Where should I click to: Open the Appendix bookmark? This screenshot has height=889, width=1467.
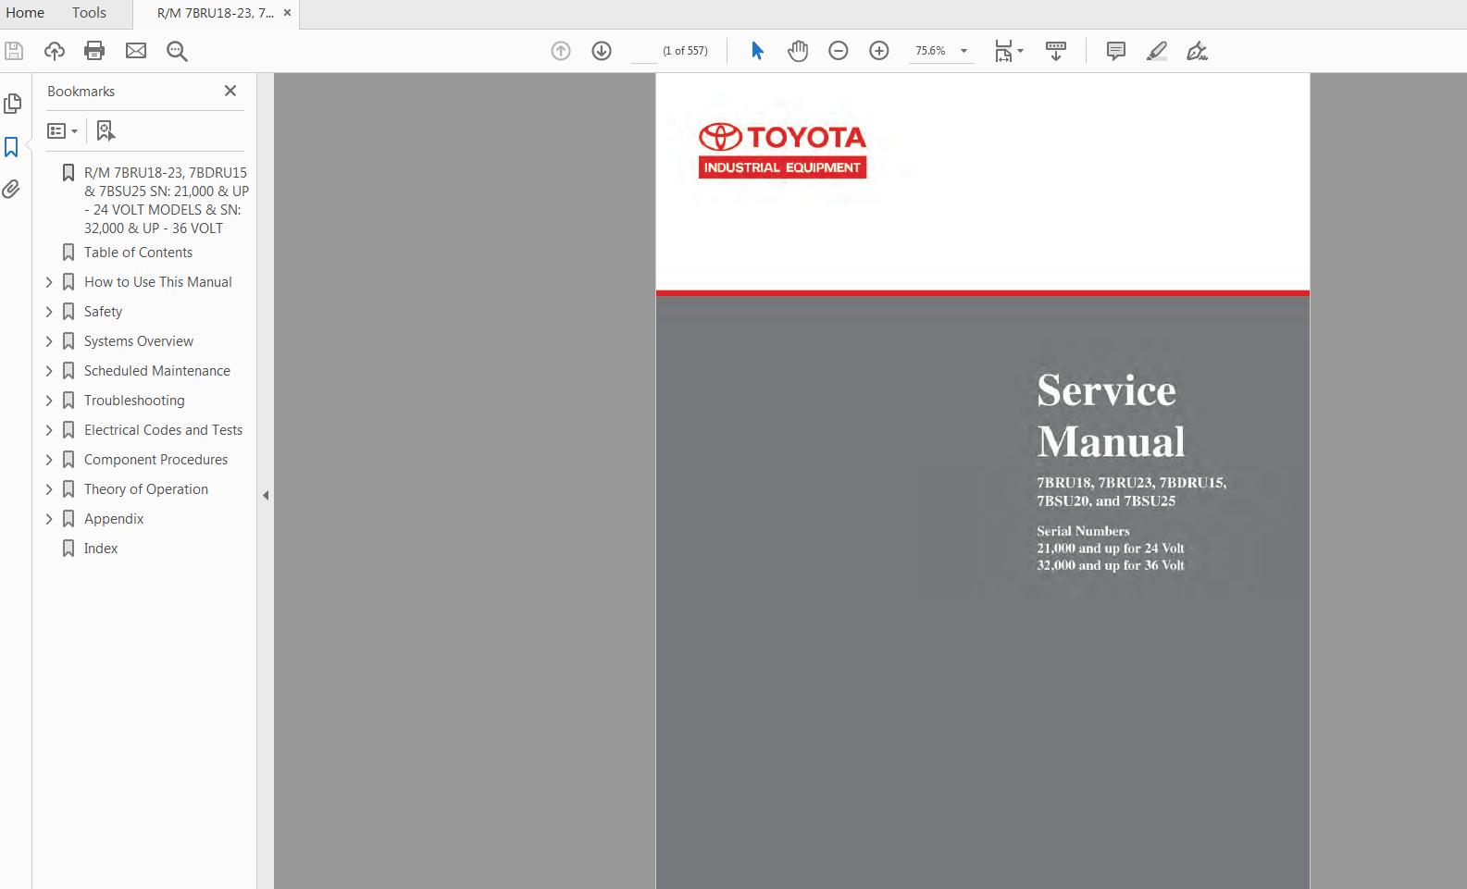pos(114,519)
